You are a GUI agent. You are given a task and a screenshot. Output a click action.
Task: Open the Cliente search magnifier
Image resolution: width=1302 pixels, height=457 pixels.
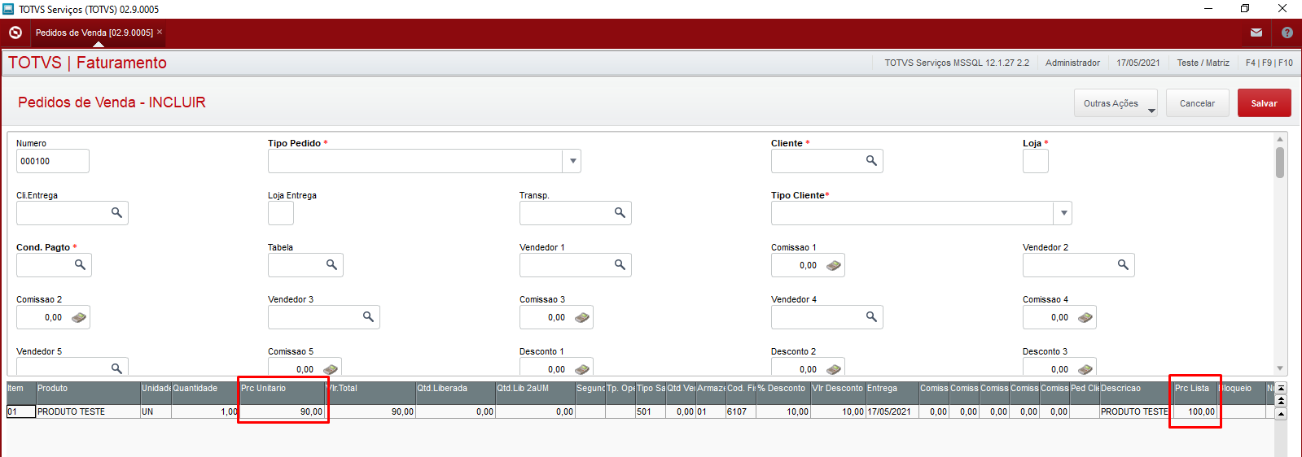[x=871, y=161]
